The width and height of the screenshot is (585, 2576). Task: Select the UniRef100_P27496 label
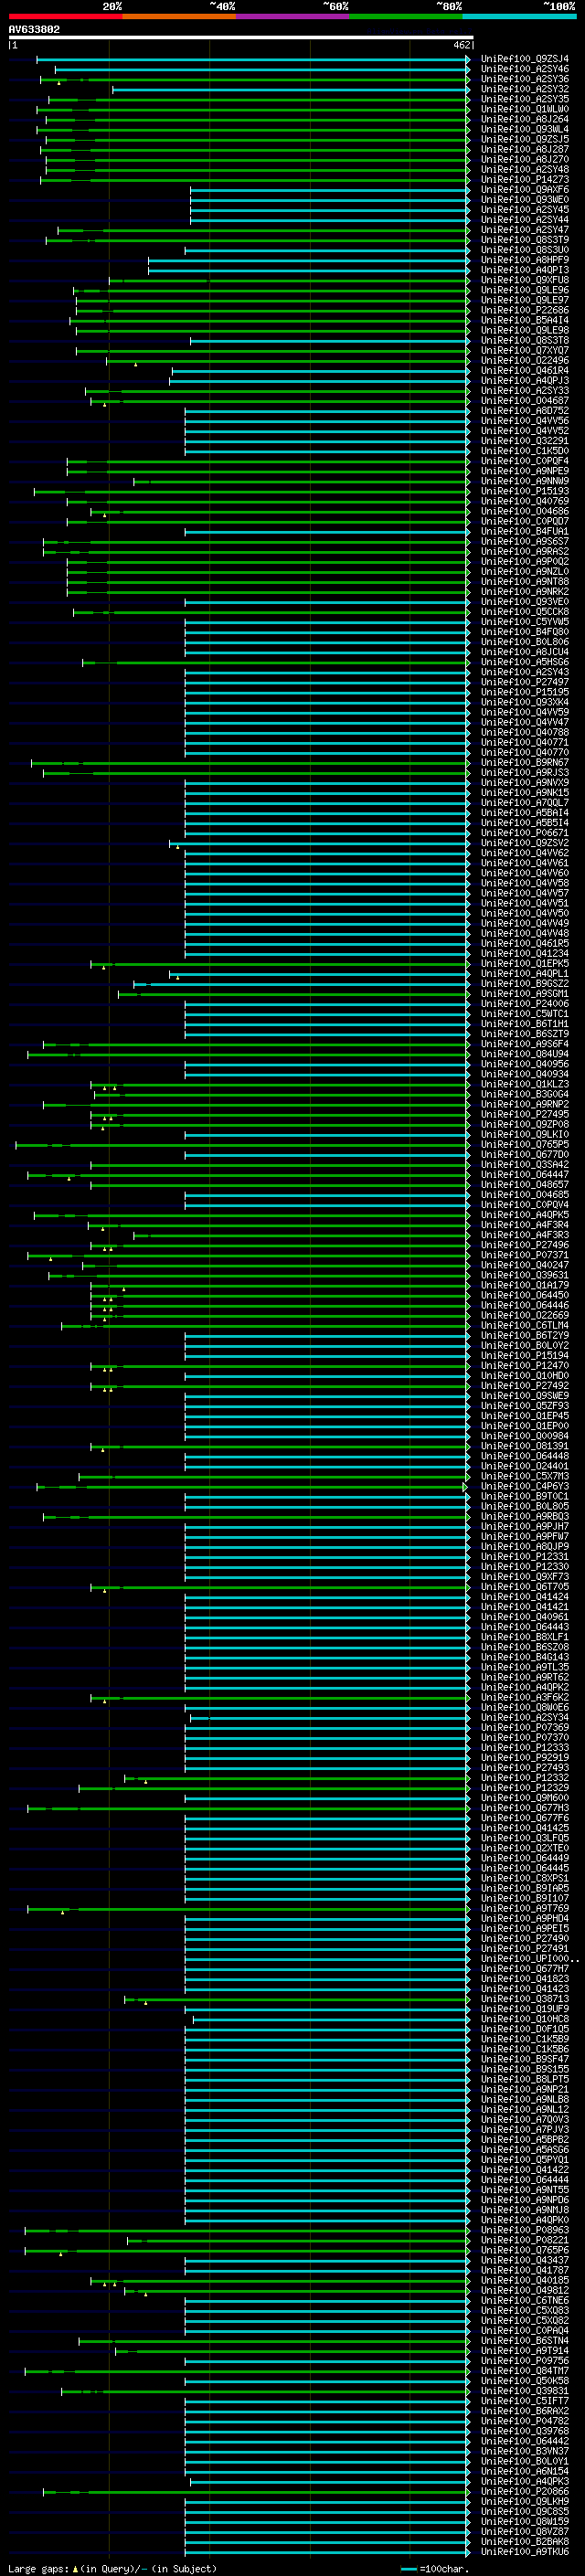point(525,1245)
